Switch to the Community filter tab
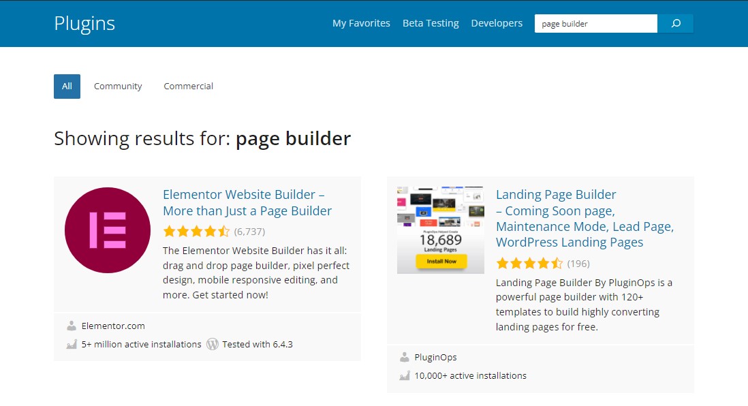Viewport: 748px width, 406px height. click(x=118, y=87)
